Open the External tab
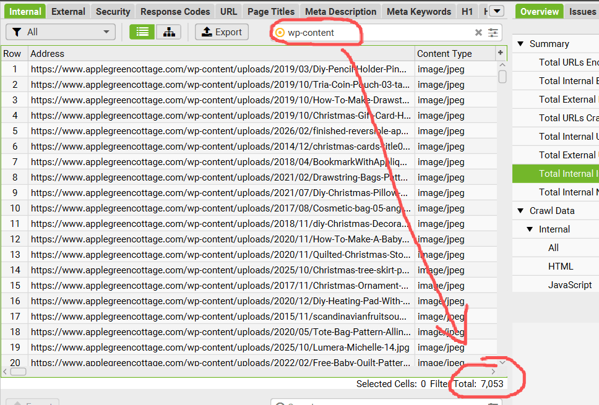The height and width of the screenshot is (405, 599). 69,12
